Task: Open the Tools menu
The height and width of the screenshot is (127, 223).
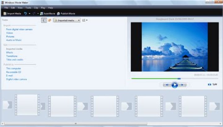Action: pos(28,7)
